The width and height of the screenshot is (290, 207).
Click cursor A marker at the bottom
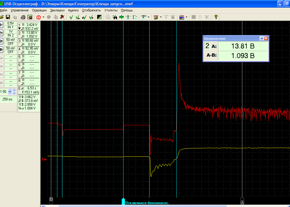(242, 202)
